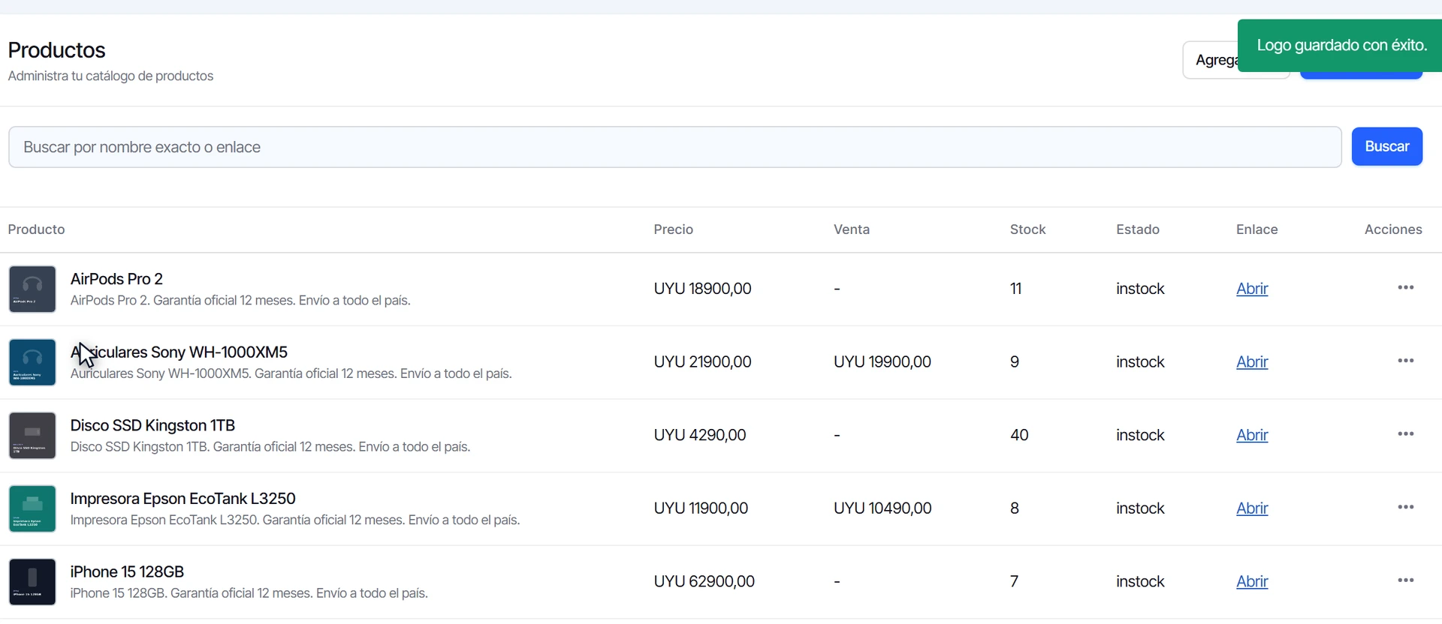The height and width of the screenshot is (624, 1442).
Task: Select the AirPods Pro 2 product name
Action: pyautogui.click(x=116, y=279)
